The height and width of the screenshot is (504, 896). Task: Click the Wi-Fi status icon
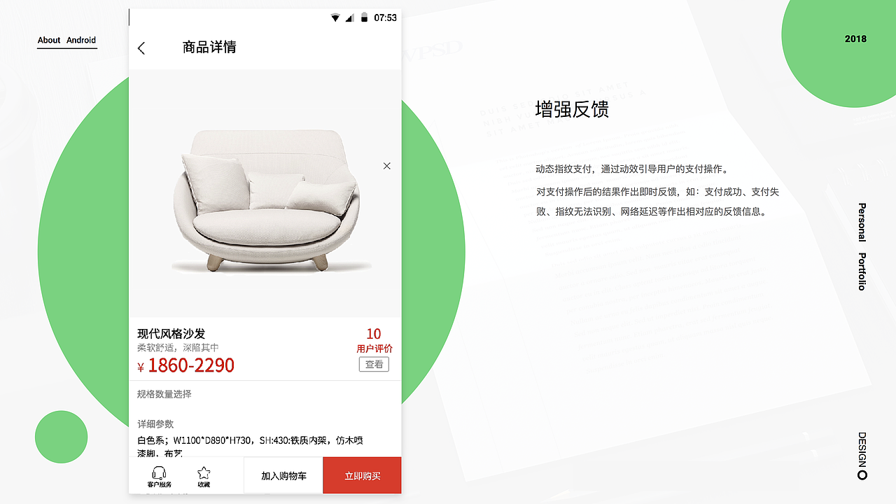pyautogui.click(x=336, y=17)
